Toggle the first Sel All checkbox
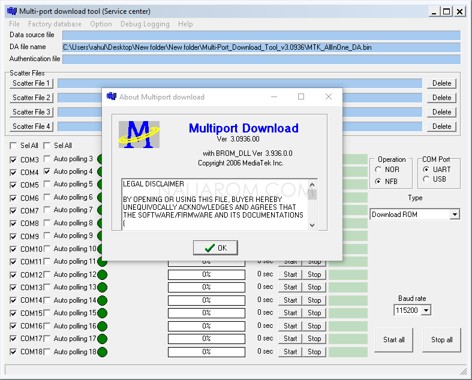 [13, 146]
